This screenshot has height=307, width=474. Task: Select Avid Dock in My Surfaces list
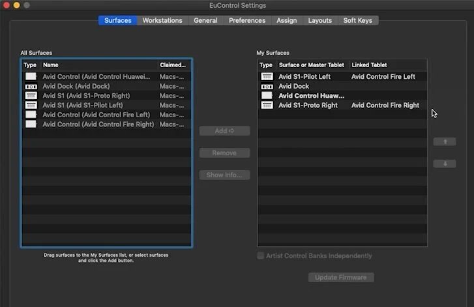tap(293, 86)
